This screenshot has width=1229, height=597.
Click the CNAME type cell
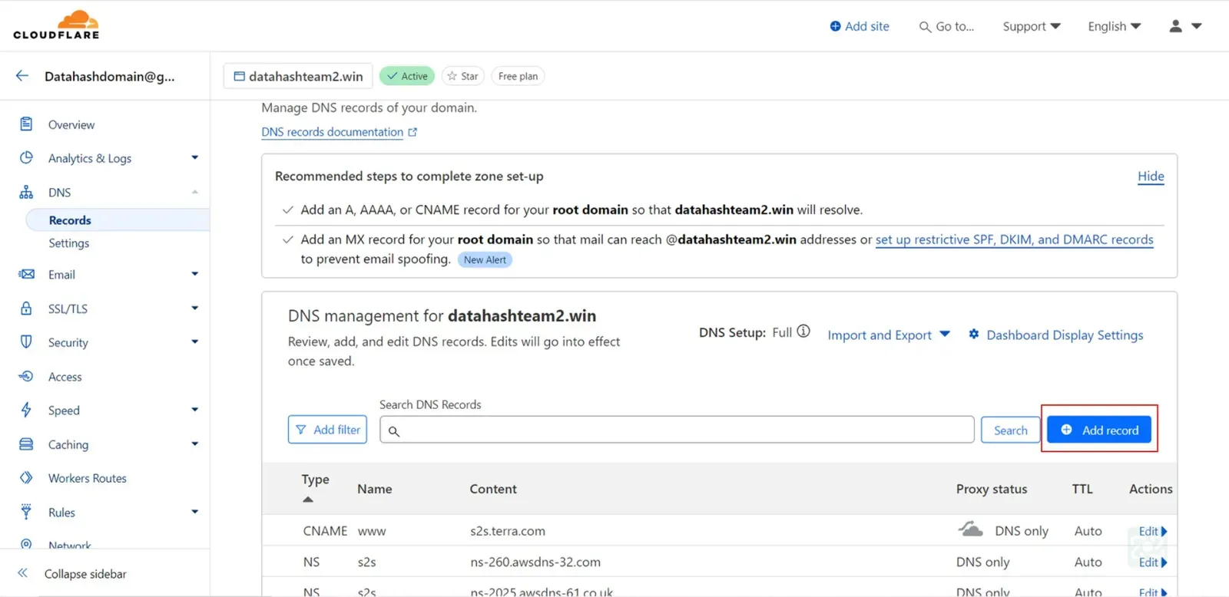tap(325, 531)
